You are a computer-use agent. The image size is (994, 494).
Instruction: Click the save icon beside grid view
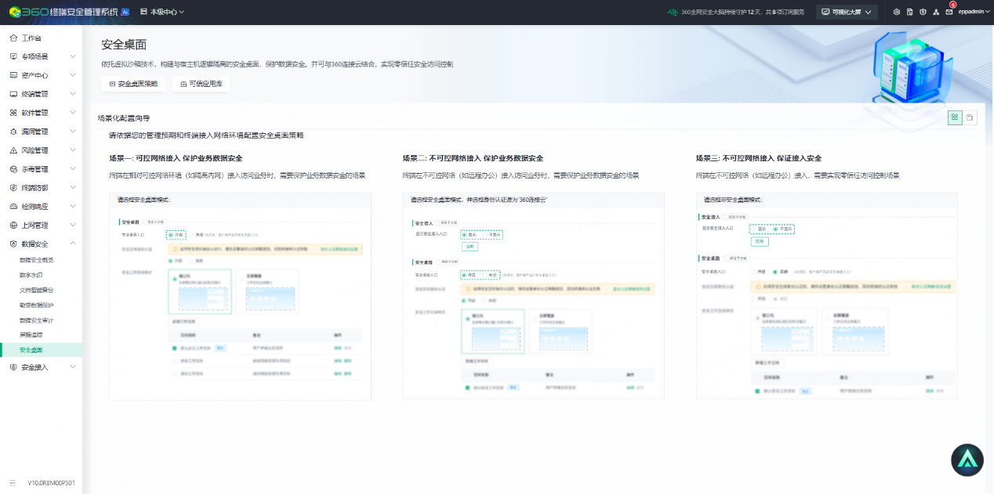pos(970,117)
